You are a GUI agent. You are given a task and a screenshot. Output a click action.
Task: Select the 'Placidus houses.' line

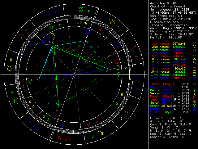pyautogui.click(x=165, y=22)
